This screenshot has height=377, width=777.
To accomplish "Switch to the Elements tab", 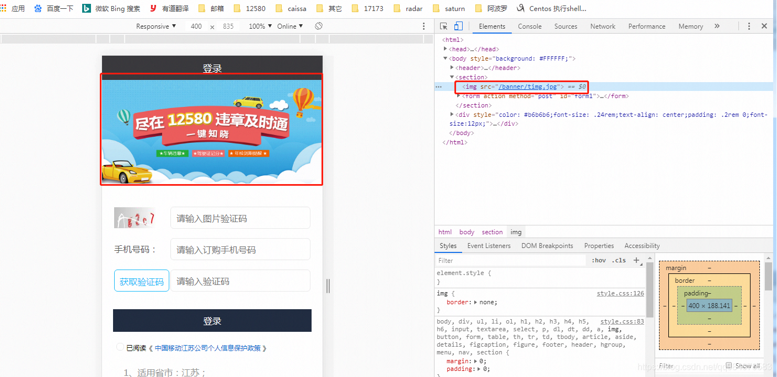I will pos(492,26).
